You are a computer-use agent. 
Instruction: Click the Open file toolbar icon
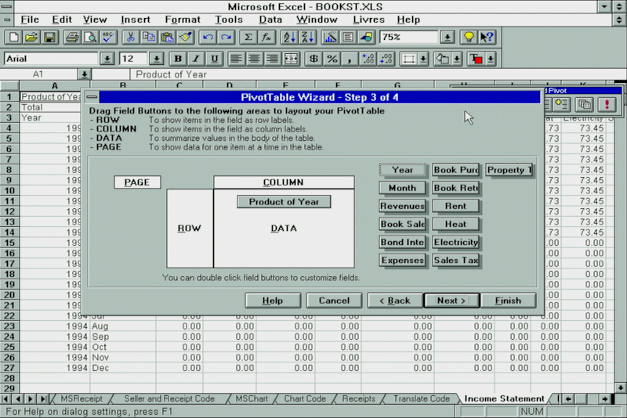(x=31, y=37)
